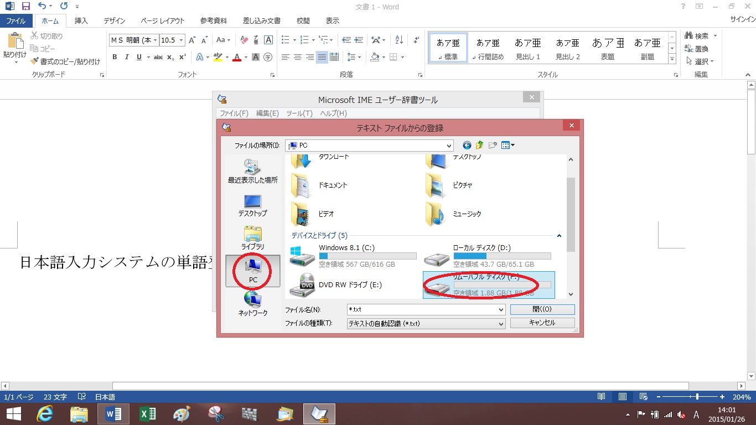
Task: Toggle Underline formatting in Word
Action: [139, 57]
